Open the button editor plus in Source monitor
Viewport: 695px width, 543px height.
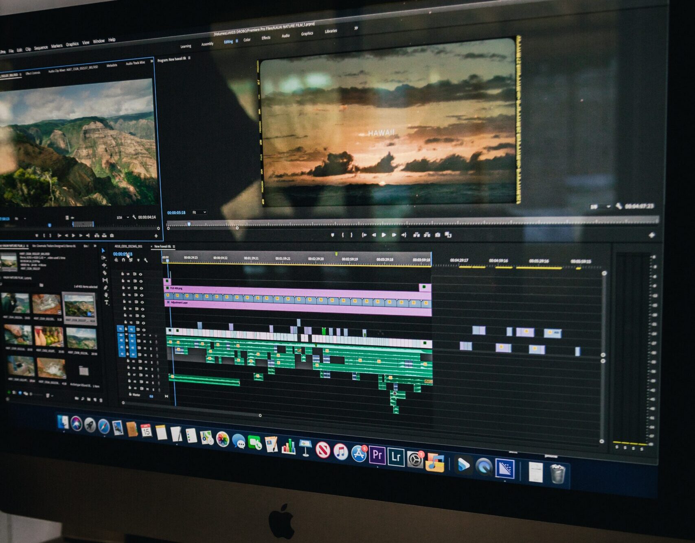[x=156, y=236]
